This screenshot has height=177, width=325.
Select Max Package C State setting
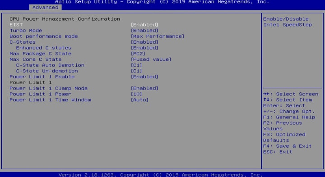tap(41, 54)
